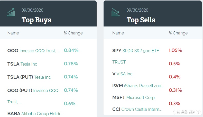Select CCI Crown Castle International link
Viewport: 203px width, 117px height.
[137, 109]
